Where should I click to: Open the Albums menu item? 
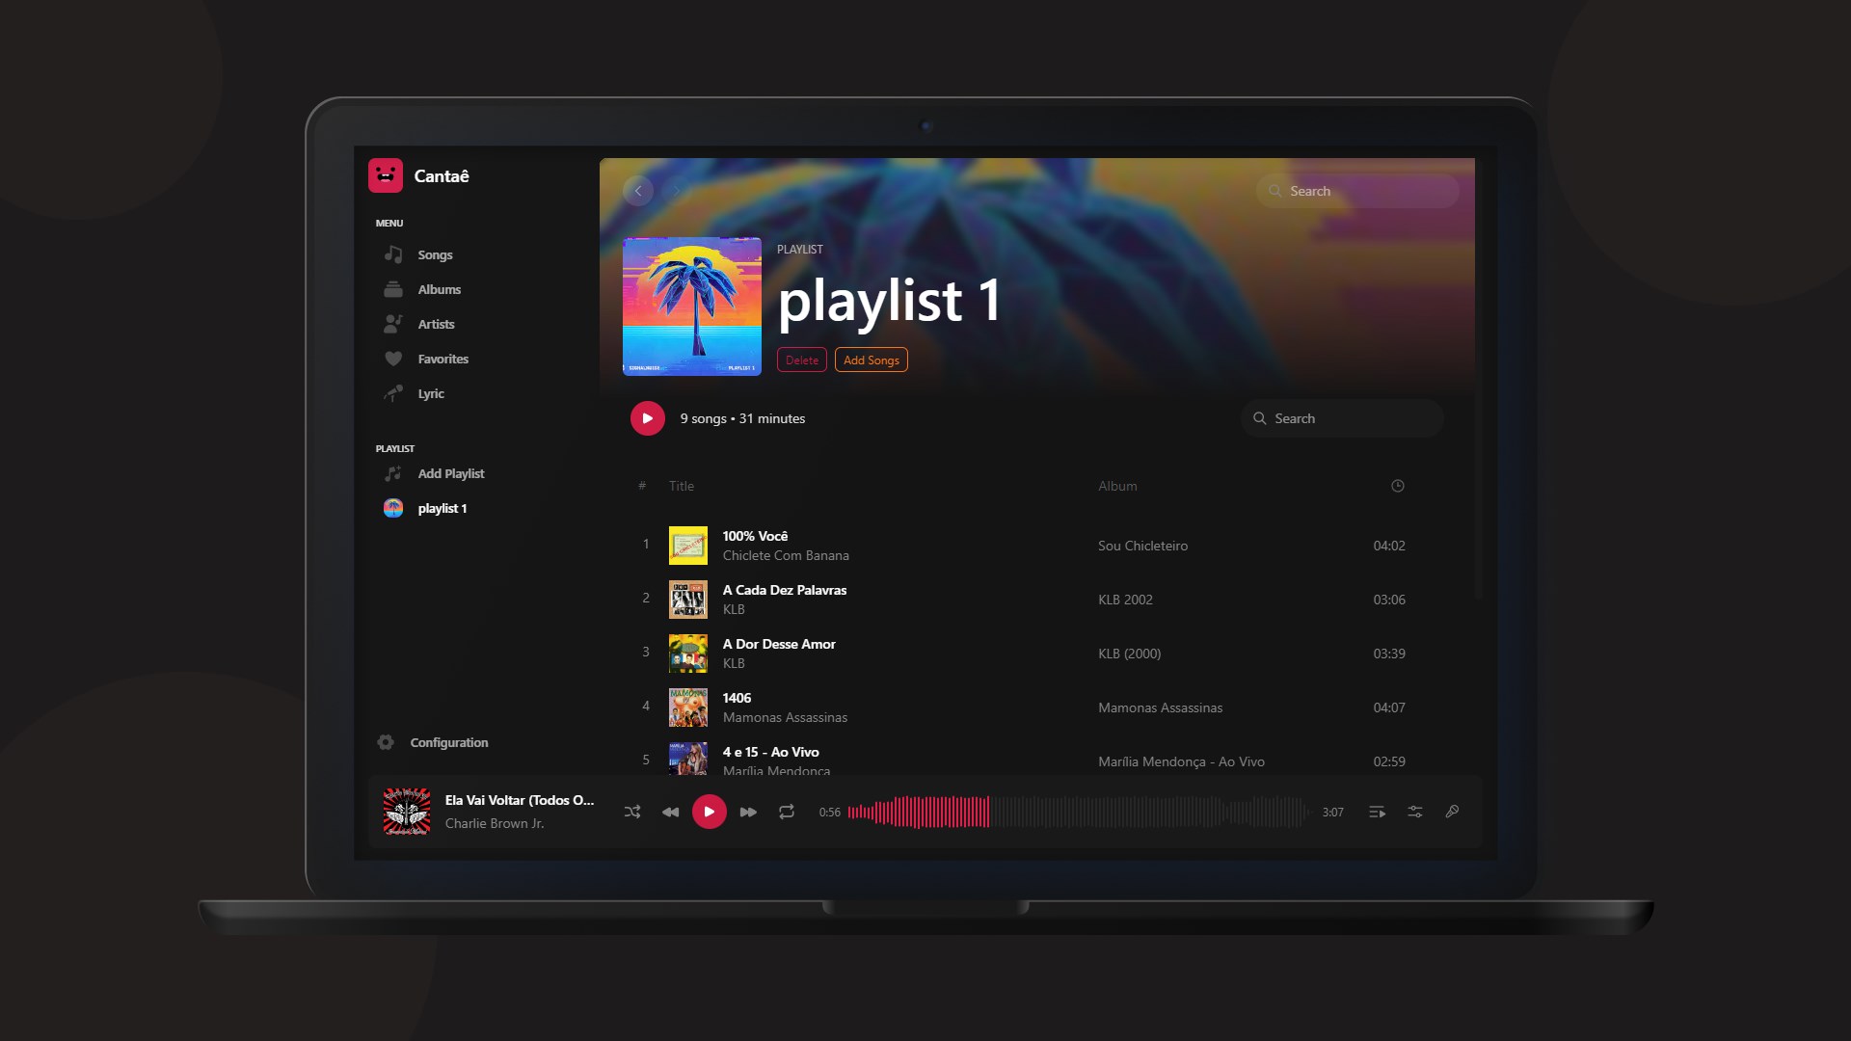tap(439, 289)
